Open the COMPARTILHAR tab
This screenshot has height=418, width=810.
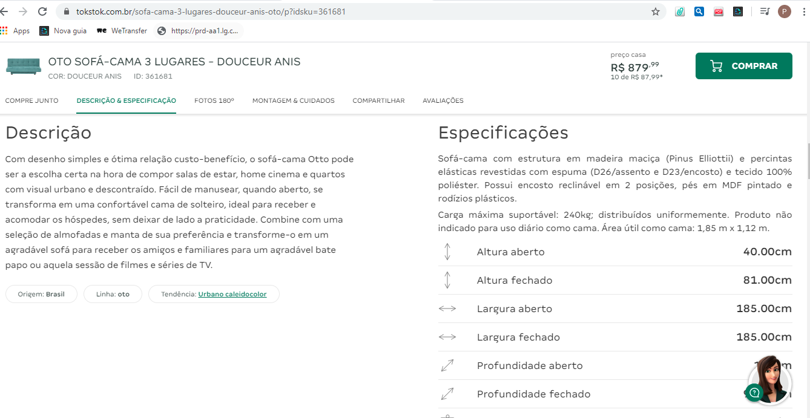[379, 100]
